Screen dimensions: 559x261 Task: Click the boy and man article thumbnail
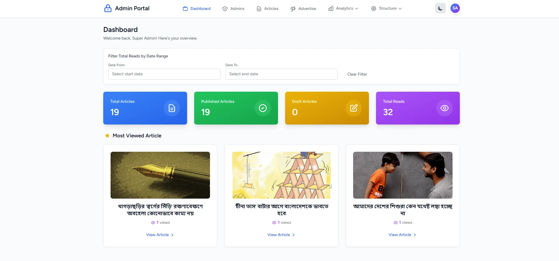pos(403,175)
